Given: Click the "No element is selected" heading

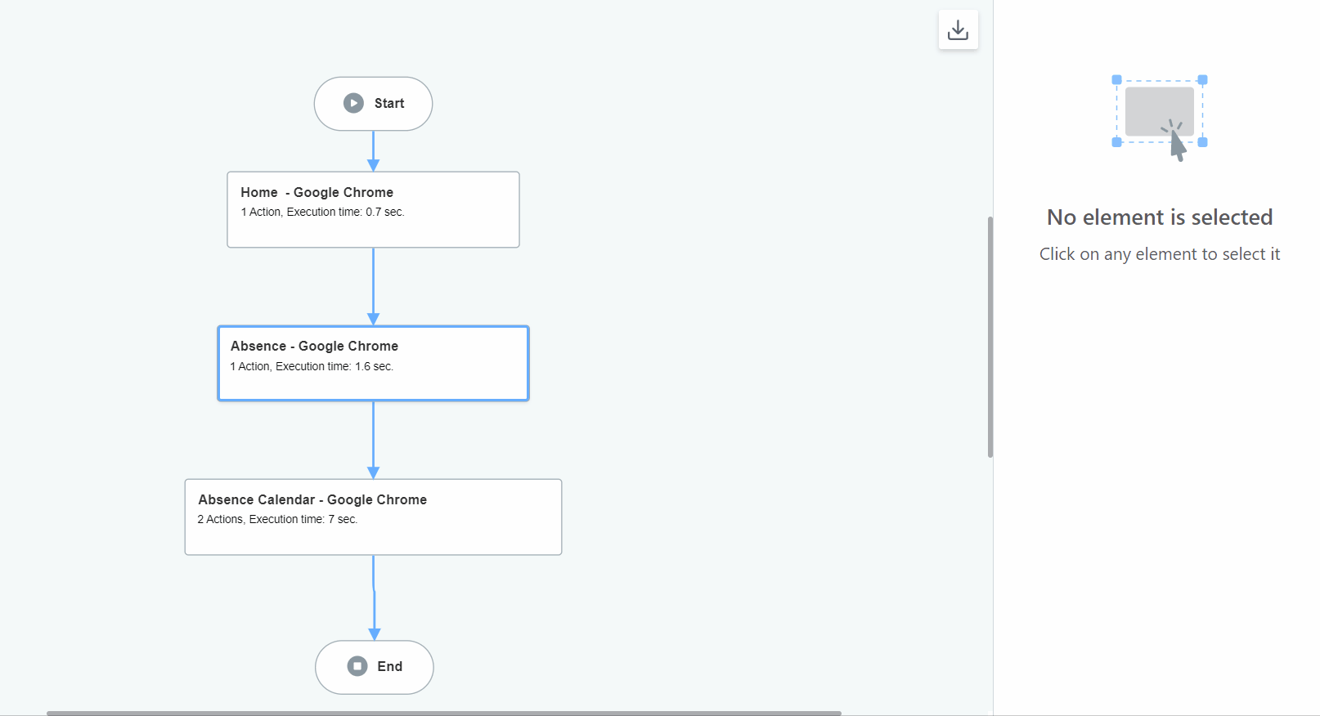Looking at the screenshot, I should (x=1160, y=217).
